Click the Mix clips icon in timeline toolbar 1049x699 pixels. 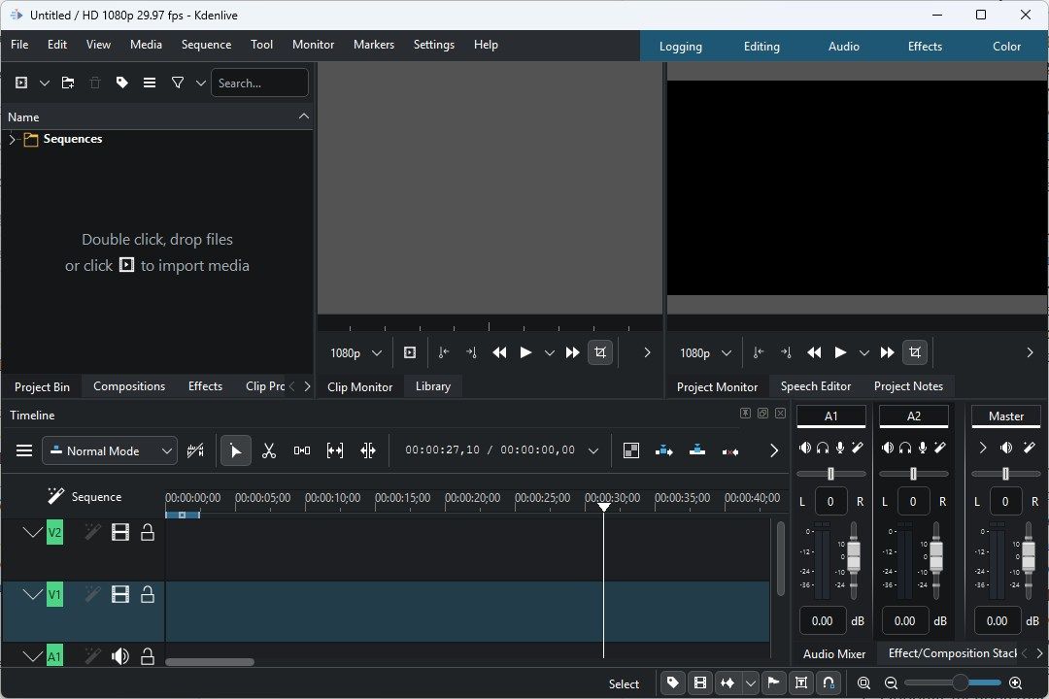(x=195, y=450)
